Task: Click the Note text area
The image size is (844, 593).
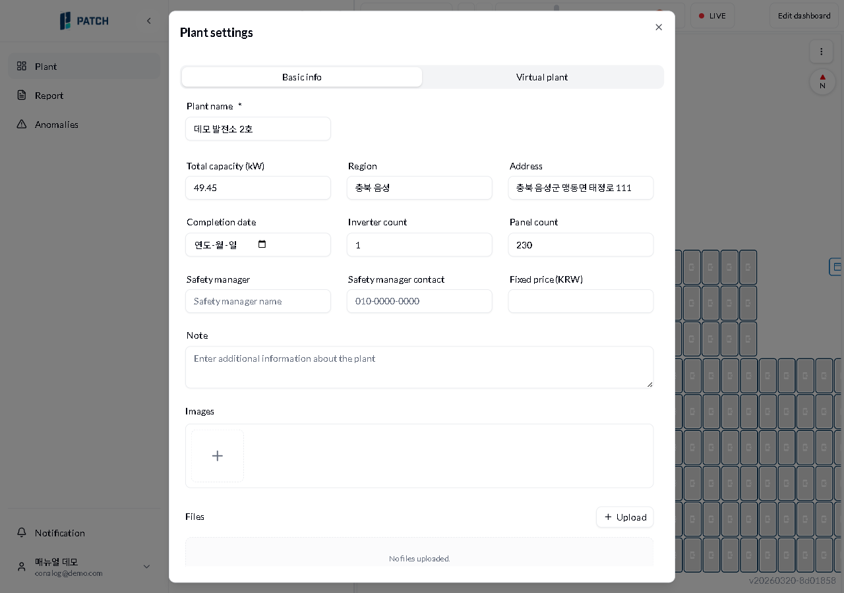Action: 419,367
